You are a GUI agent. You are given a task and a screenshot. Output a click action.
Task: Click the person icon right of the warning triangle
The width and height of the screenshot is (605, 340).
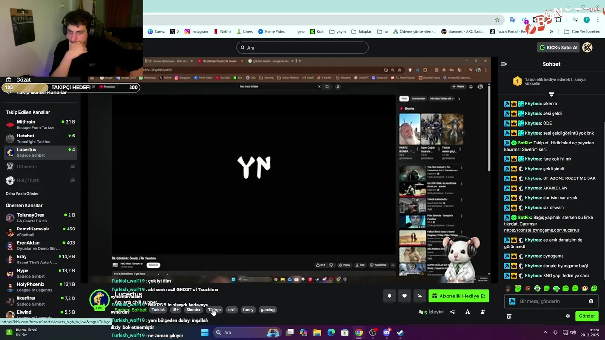point(483,312)
